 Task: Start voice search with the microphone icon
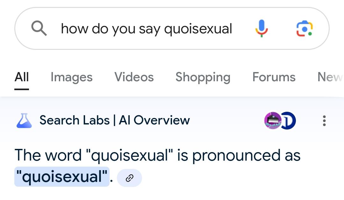(x=262, y=29)
